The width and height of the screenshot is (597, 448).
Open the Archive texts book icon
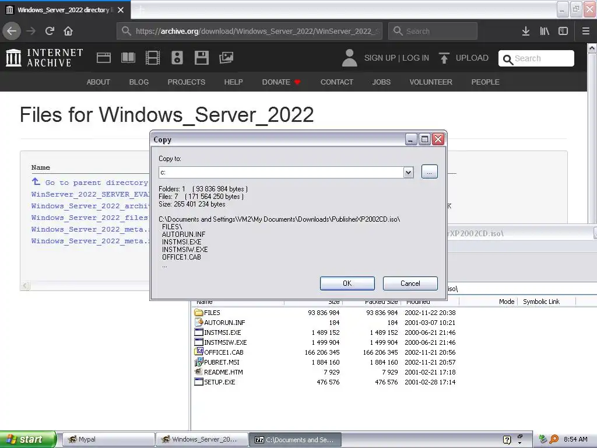point(128,58)
